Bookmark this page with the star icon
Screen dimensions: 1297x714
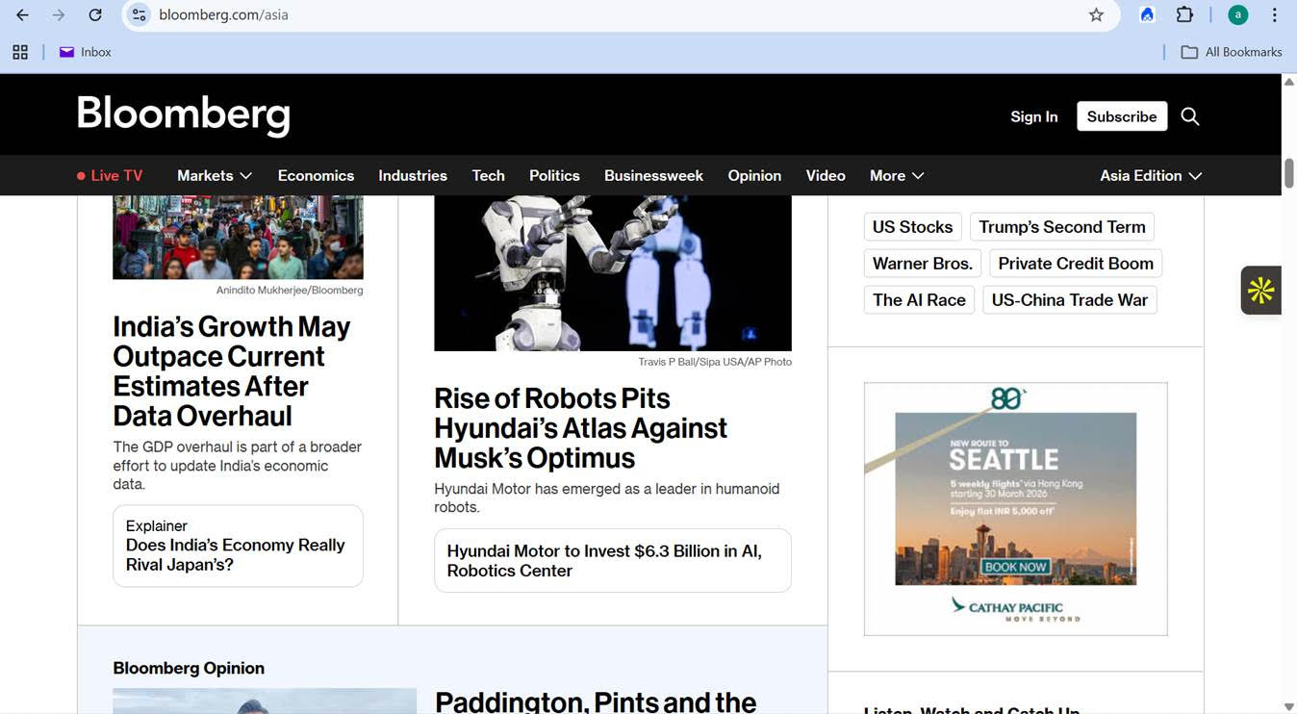pyautogui.click(x=1096, y=14)
